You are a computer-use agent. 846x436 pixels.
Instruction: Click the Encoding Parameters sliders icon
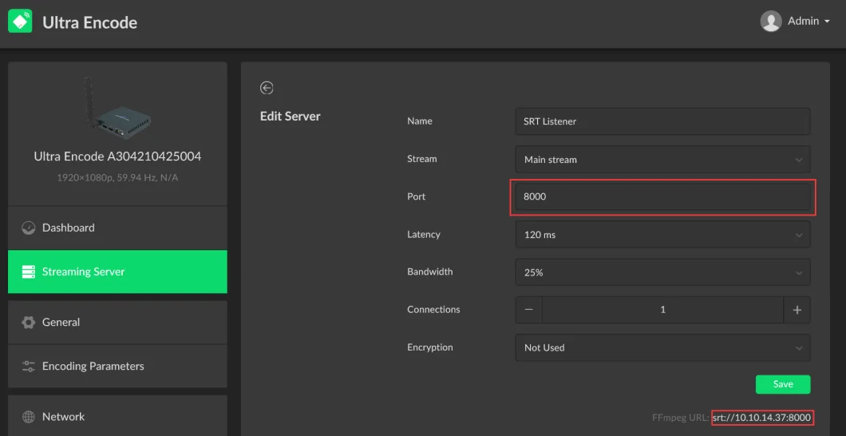tap(28, 367)
